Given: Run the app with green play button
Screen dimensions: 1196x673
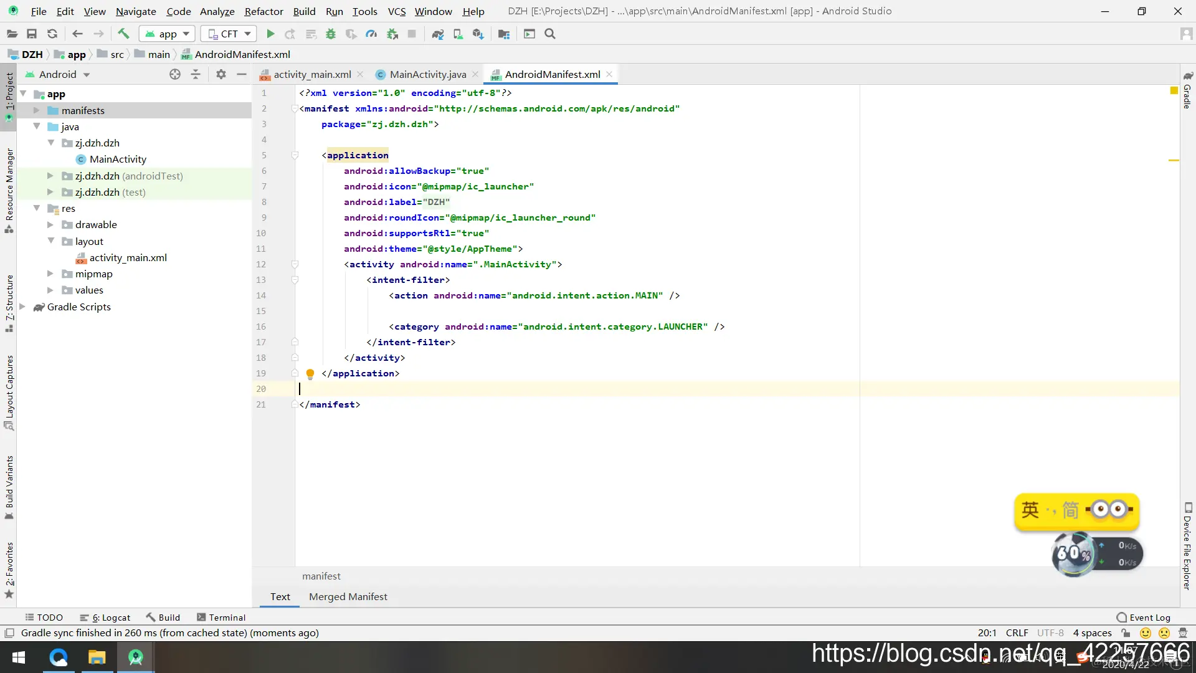Looking at the screenshot, I should click(270, 34).
